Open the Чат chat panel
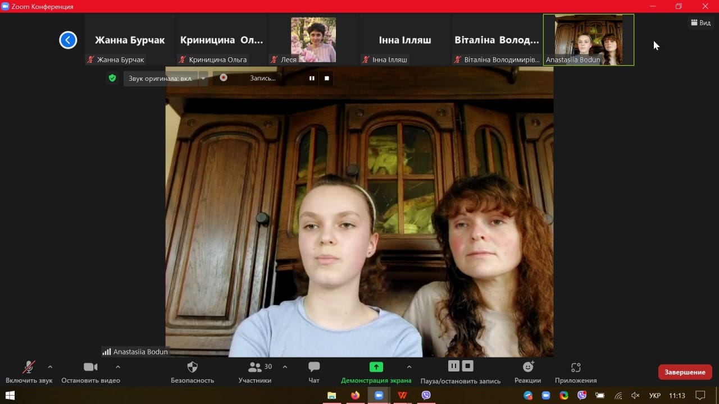This screenshot has height=404, width=719. click(314, 372)
